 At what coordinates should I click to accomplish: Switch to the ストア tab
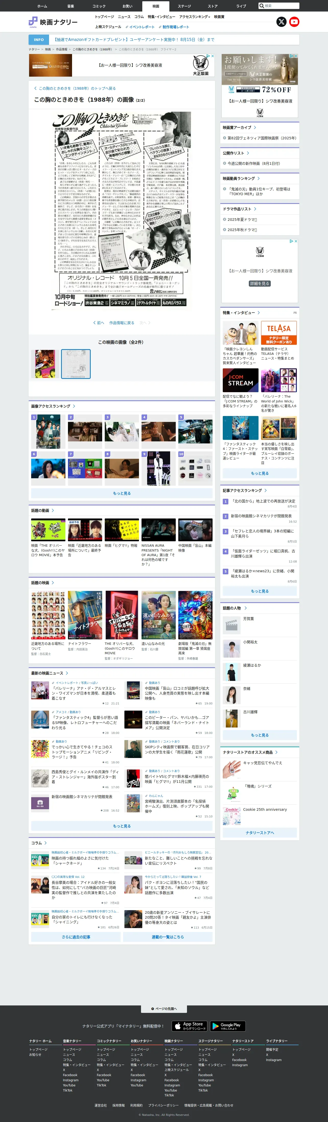click(213, 6)
